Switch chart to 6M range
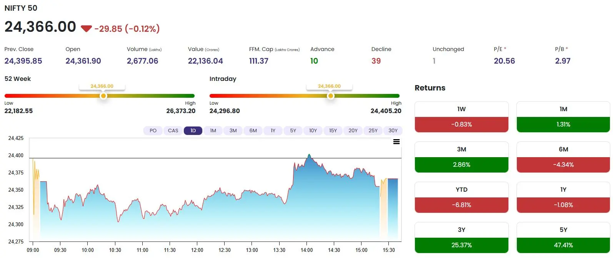The image size is (613, 258). pos(253,131)
